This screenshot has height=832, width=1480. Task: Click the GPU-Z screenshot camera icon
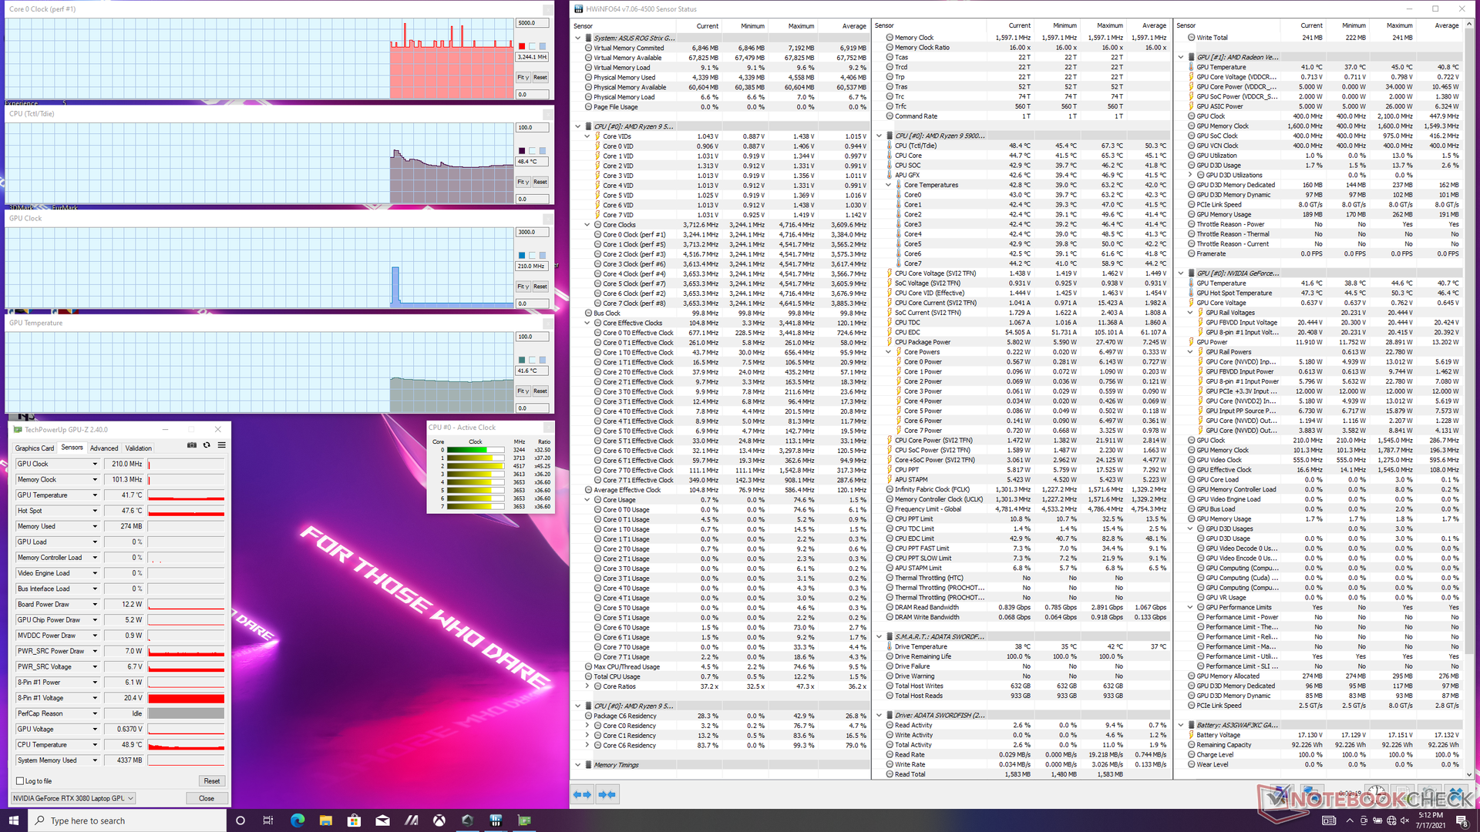192,445
